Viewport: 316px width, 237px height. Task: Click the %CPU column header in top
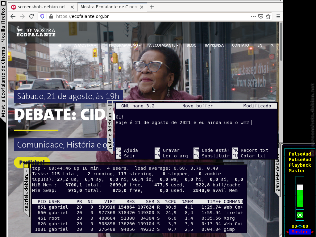click(171, 202)
